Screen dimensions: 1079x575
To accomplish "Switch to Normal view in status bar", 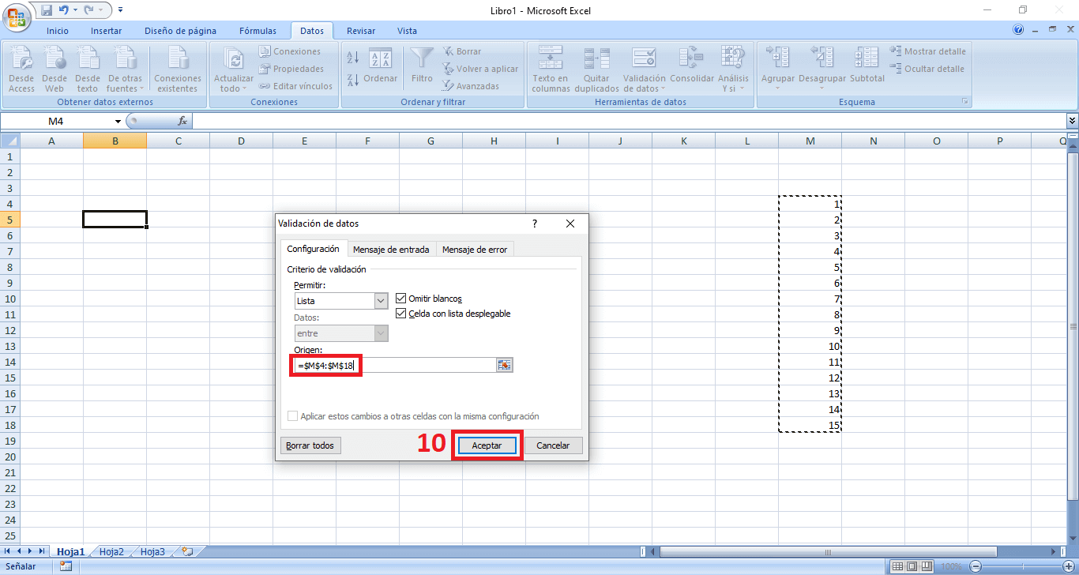I will click(x=897, y=567).
